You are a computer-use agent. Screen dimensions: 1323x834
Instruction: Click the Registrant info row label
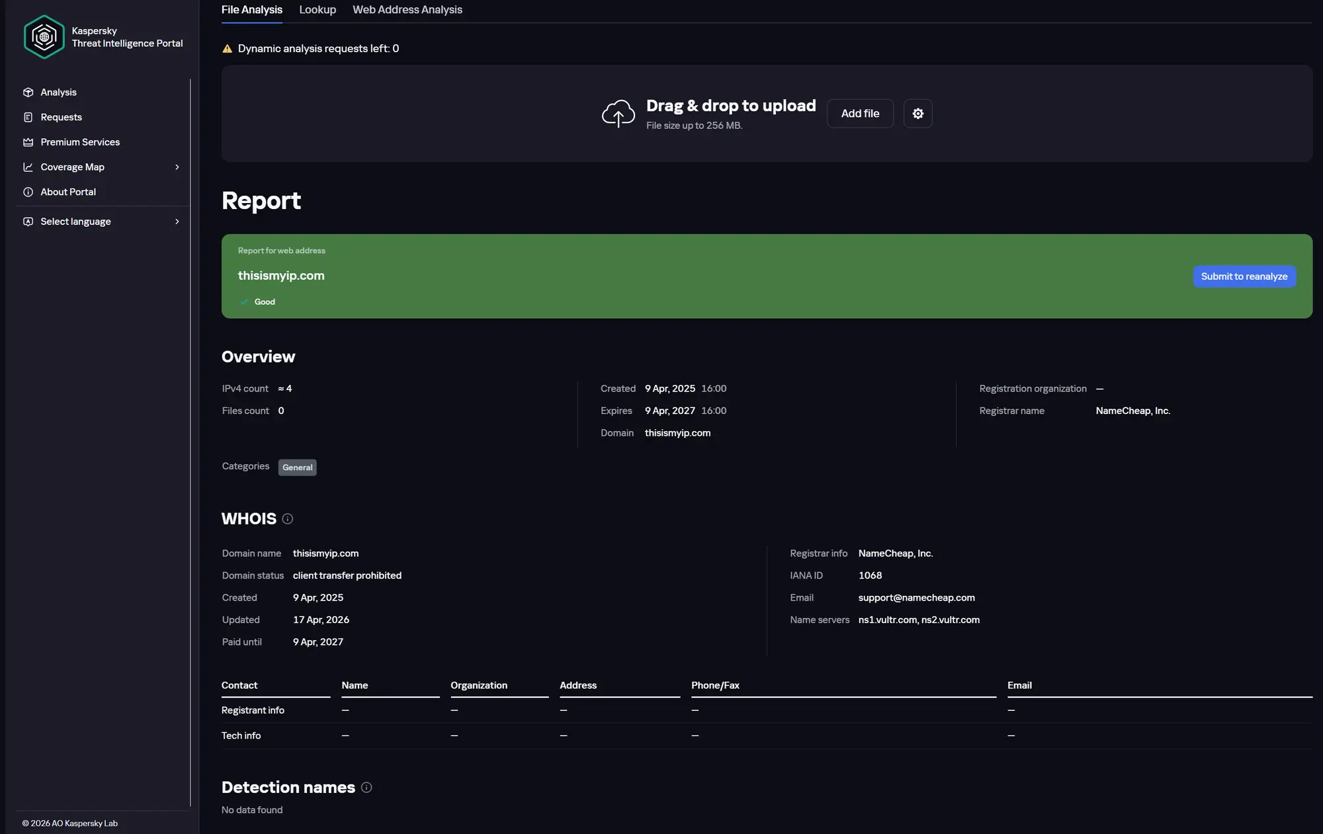tap(253, 710)
